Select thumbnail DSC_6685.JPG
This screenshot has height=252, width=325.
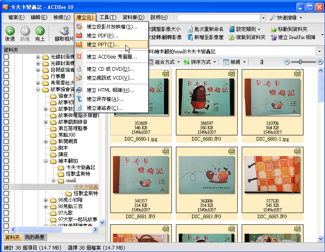(272, 183)
